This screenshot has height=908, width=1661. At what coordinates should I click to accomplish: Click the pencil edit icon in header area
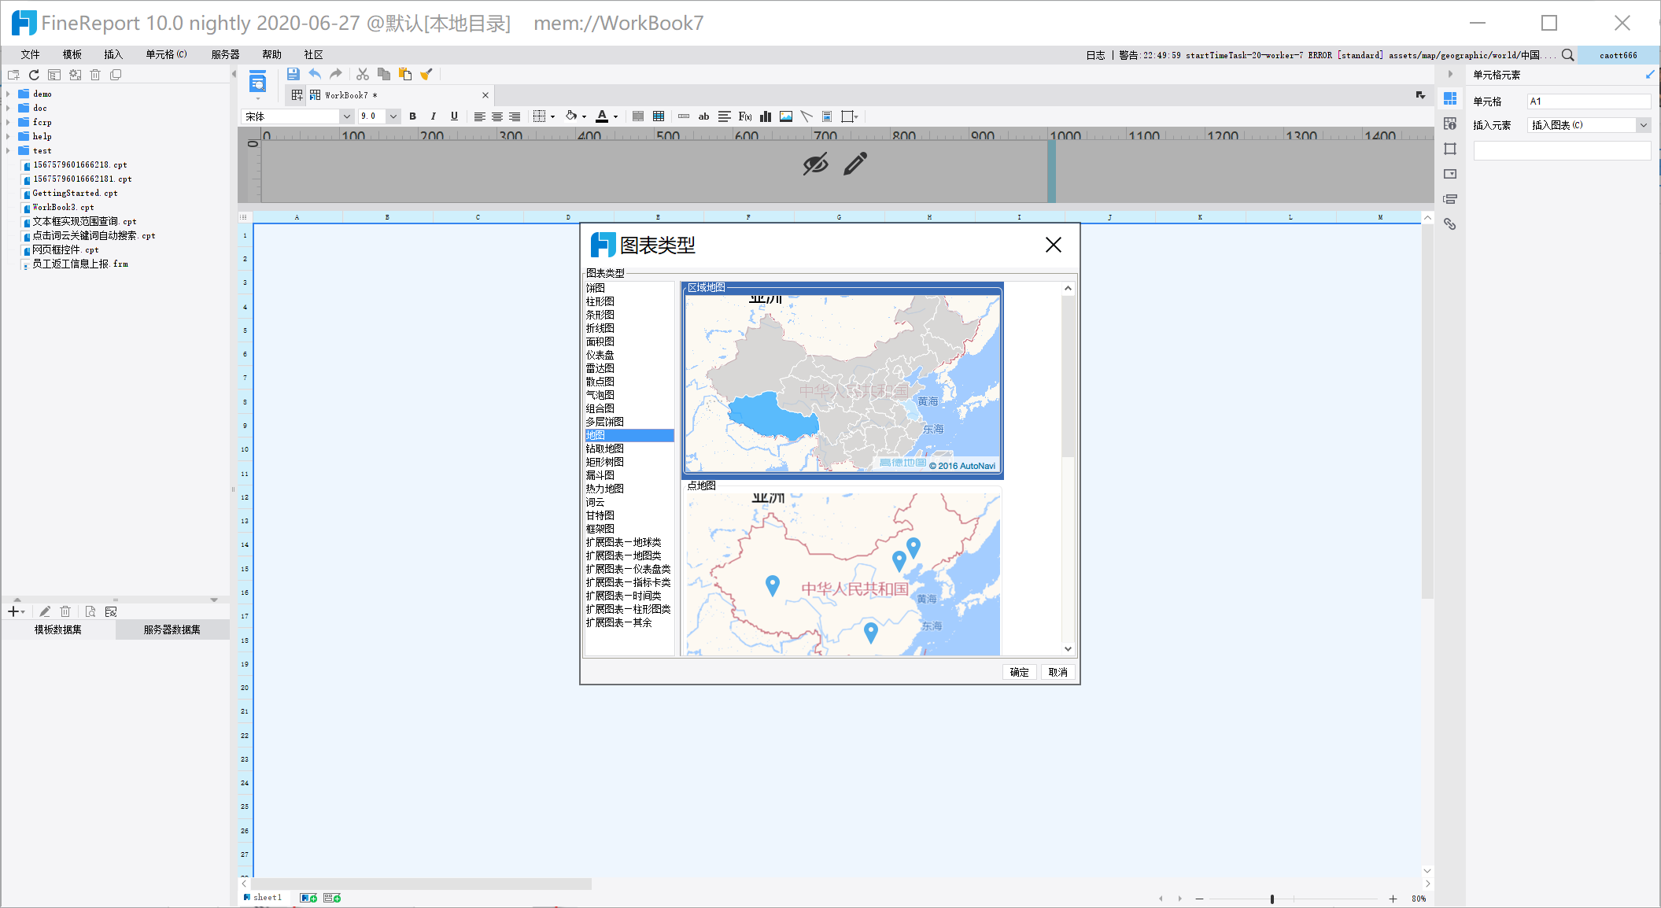pos(855,164)
